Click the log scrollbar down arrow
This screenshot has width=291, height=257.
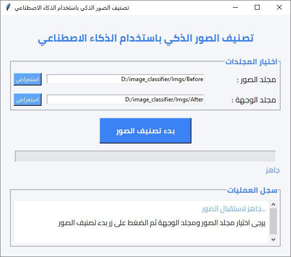pos(274,240)
